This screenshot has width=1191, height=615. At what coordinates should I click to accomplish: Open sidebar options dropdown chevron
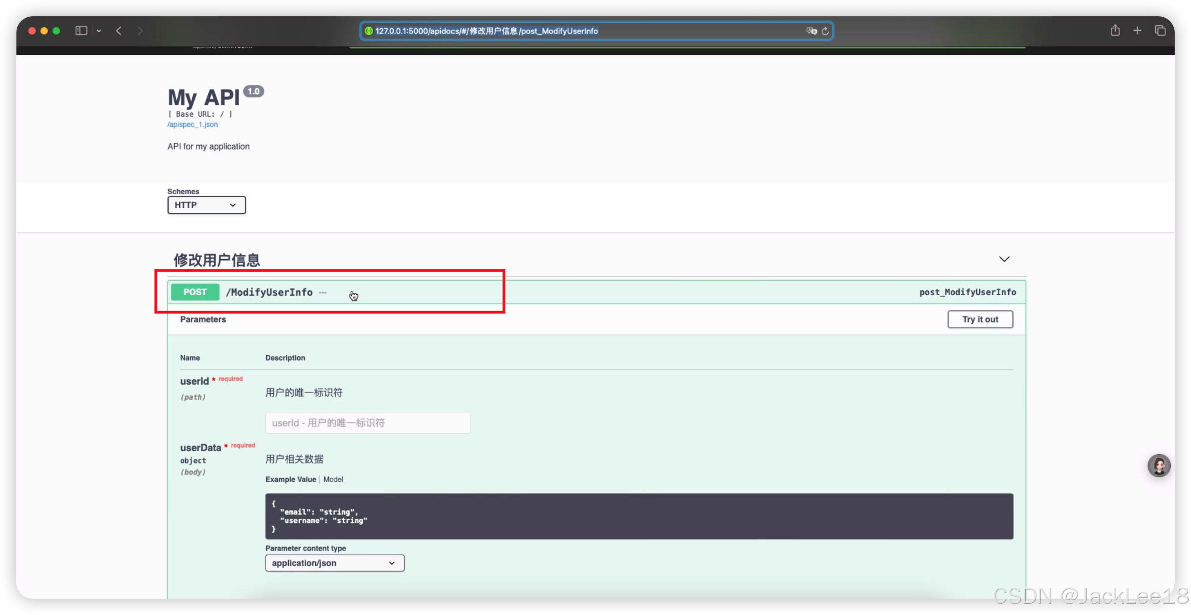(99, 31)
